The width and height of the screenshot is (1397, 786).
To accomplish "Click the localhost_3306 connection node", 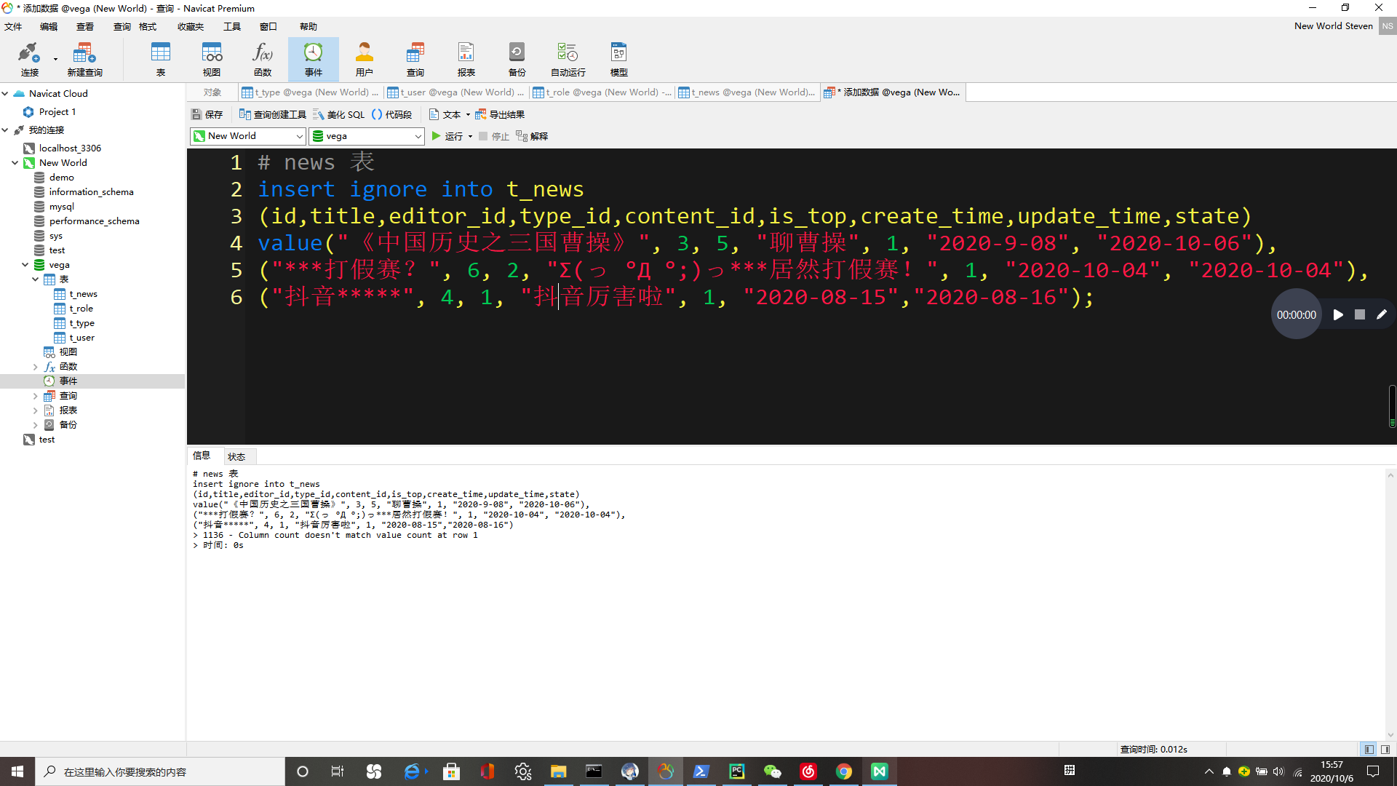I will point(73,148).
